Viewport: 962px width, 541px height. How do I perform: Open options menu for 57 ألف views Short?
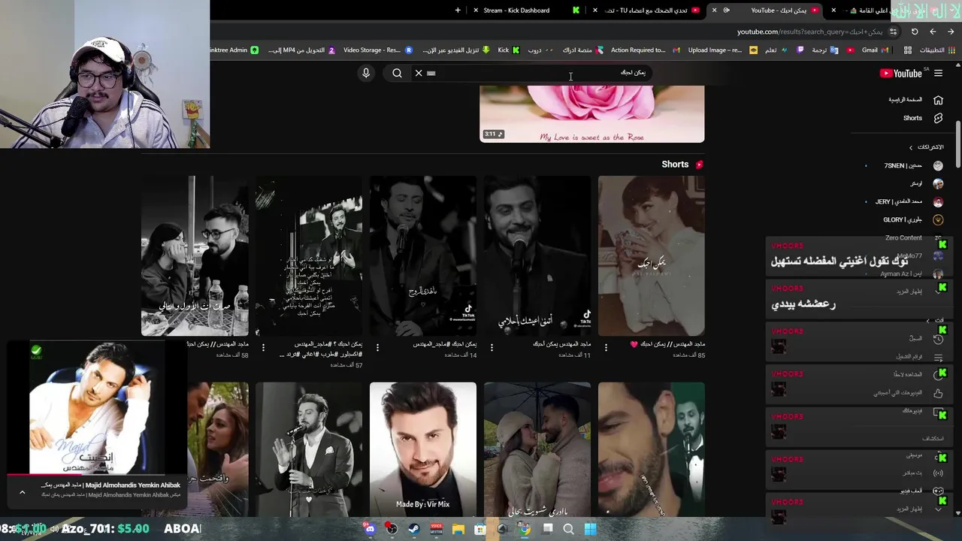tap(263, 347)
